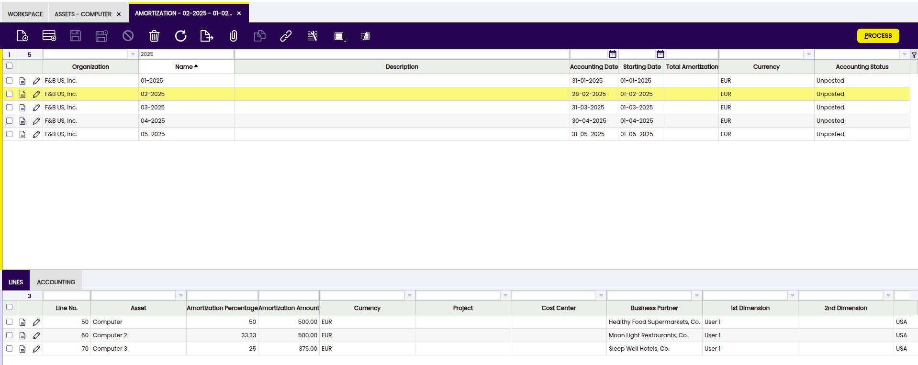Close the Assets - Computer tab
This screenshot has width=918, height=365.
coord(119,14)
